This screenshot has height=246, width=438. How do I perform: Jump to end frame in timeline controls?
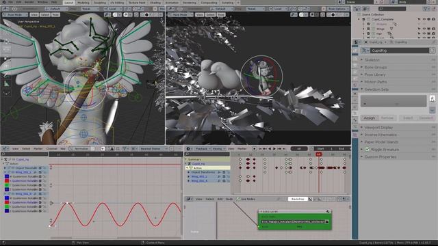pos(284,149)
